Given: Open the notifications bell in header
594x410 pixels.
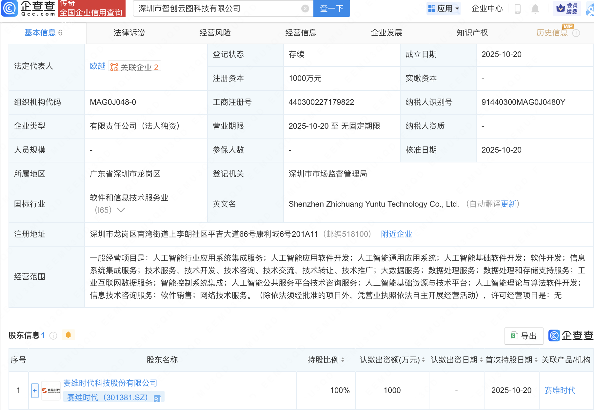Looking at the screenshot, I should pyautogui.click(x=535, y=9).
